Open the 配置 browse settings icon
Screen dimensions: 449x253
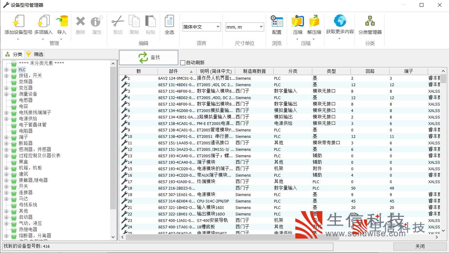pyautogui.click(x=277, y=21)
